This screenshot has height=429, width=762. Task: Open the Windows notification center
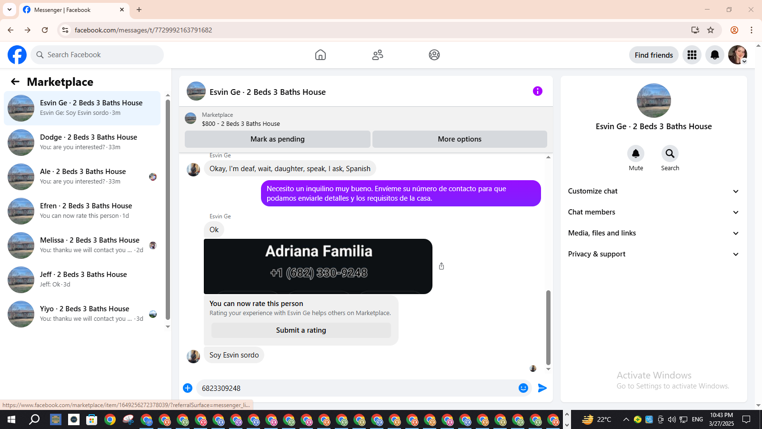click(x=746, y=419)
